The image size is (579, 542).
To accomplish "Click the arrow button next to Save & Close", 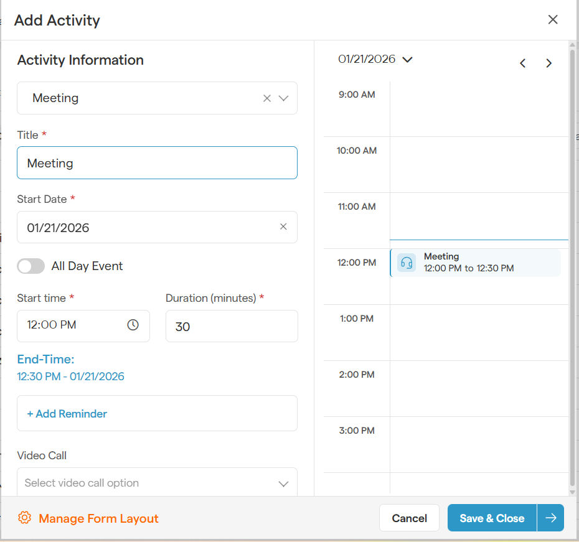I will pos(550,518).
